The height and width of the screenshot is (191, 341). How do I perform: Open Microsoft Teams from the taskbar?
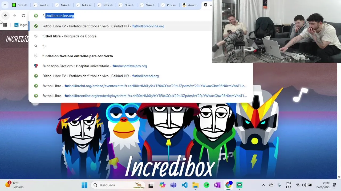[173, 185]
